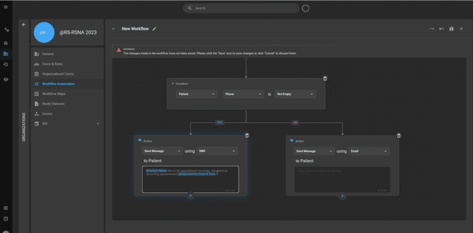473x233 pixels.
Task: Open the apps grid icon in the left rail
Action: coord(5,208)
